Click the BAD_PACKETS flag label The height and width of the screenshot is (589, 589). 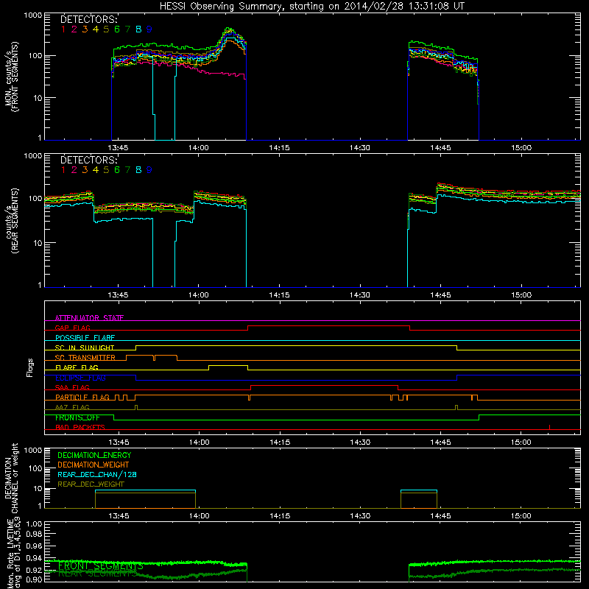pyautogui.click(x=80, y=427)
